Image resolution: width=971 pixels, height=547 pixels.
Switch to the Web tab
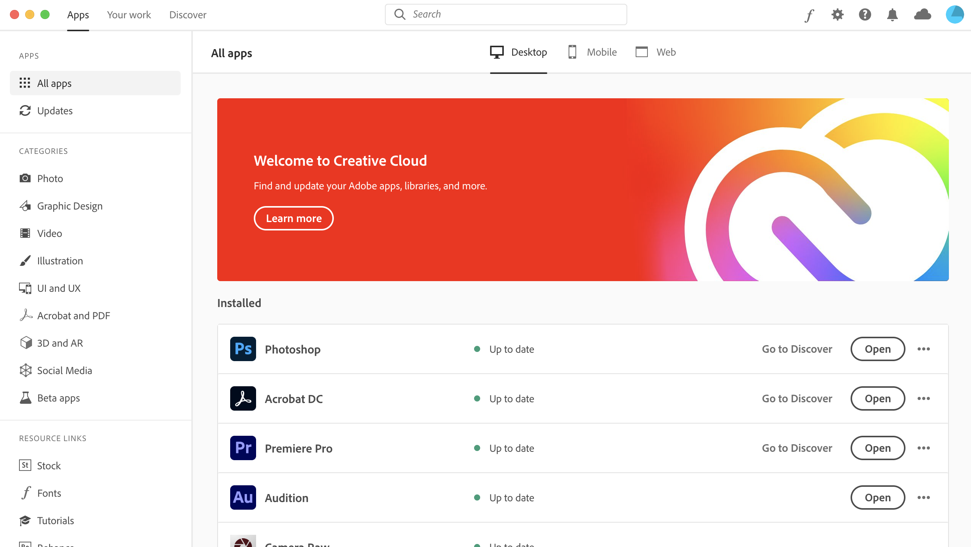[x=655, y=52]
